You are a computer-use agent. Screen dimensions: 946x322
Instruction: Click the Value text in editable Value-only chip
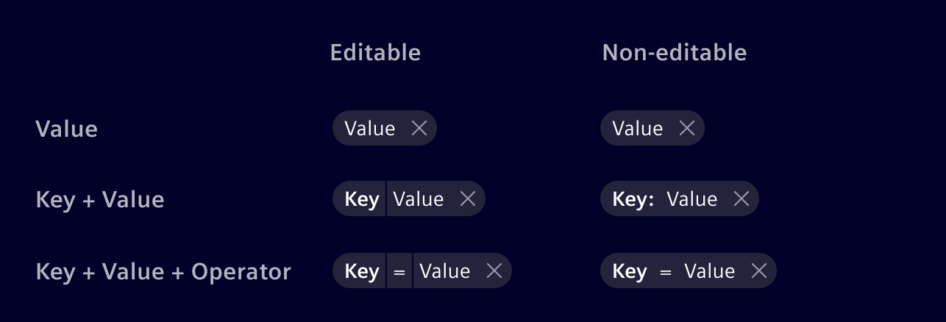click(370, 129)
